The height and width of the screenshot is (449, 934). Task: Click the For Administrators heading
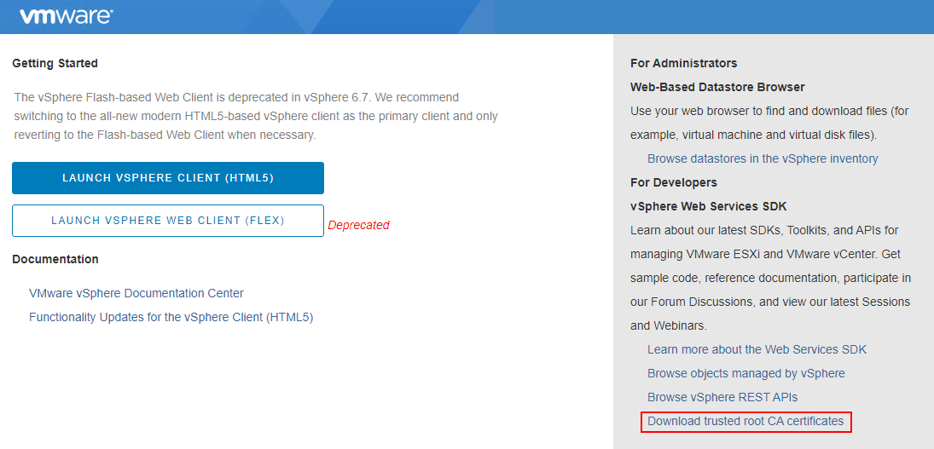(683, 63)
